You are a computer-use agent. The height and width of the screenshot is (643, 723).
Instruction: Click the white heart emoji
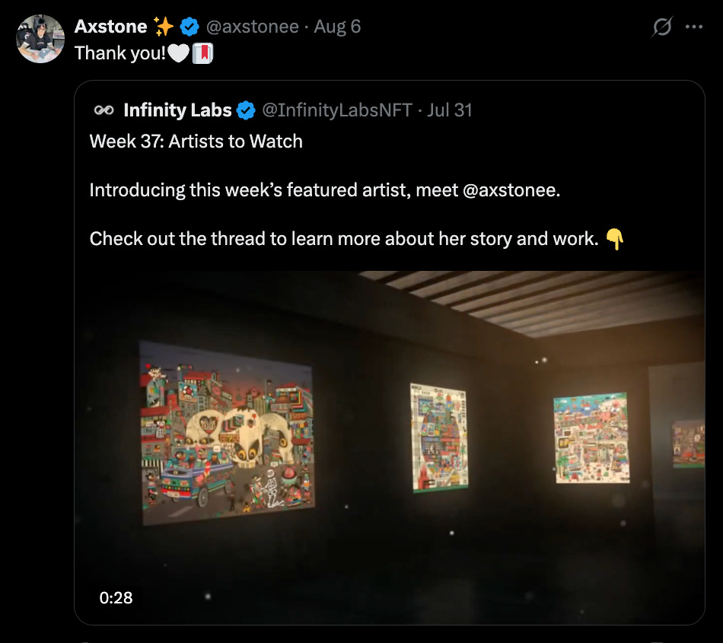[178, 53]
